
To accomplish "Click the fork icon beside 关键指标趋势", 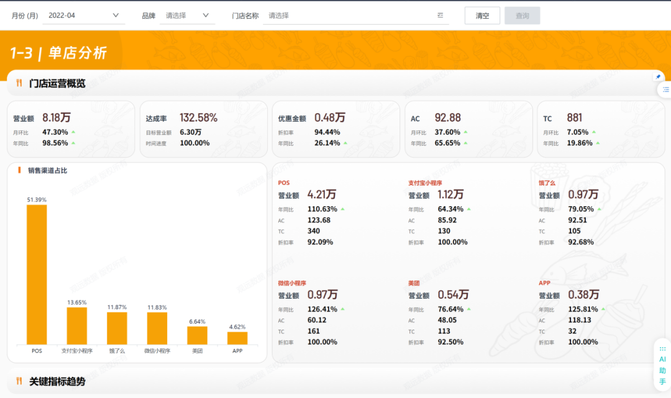I will pyautogui.click(x=19, y=381).
